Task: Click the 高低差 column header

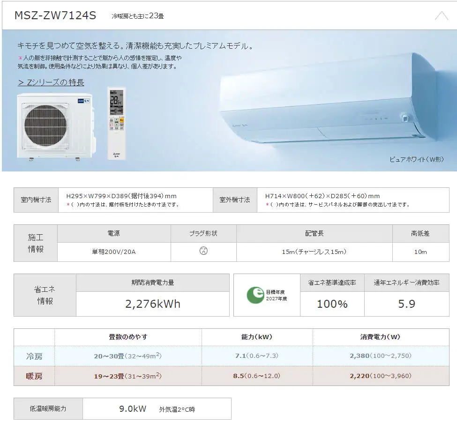Action: pyautogui.click(x=420, y=234)
